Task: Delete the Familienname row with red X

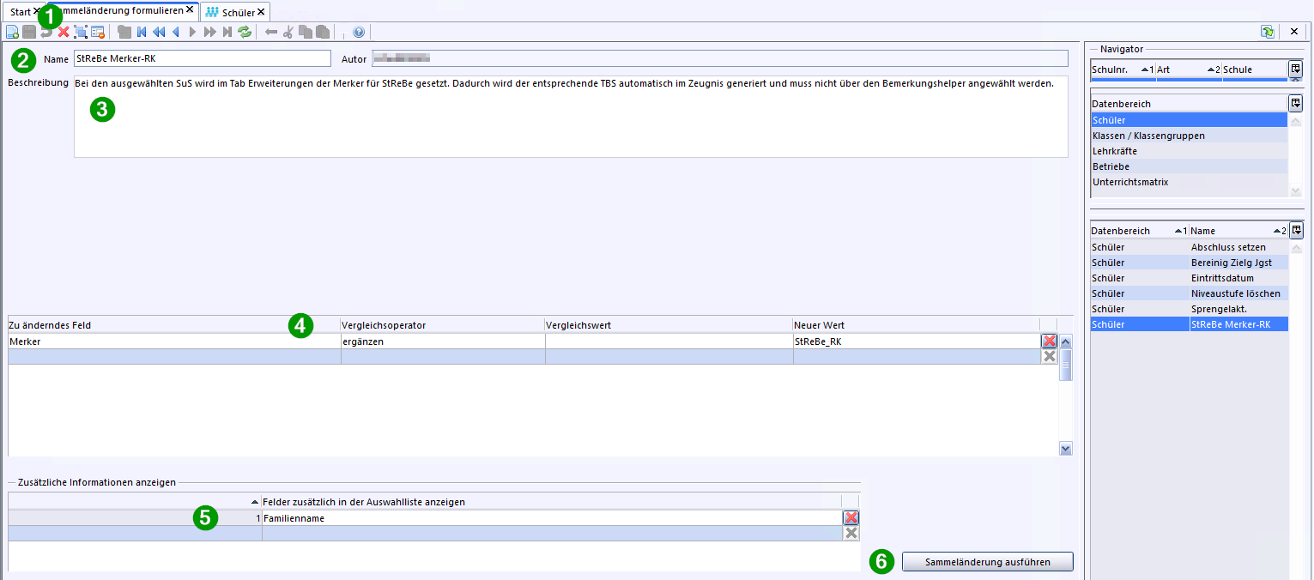Action: pyautogui.click(x=851, y=518)
